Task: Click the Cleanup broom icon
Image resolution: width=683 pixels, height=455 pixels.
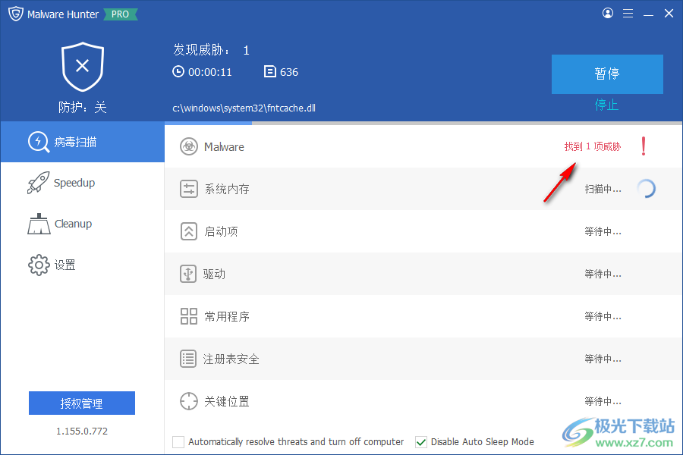Action: [39, 224]
